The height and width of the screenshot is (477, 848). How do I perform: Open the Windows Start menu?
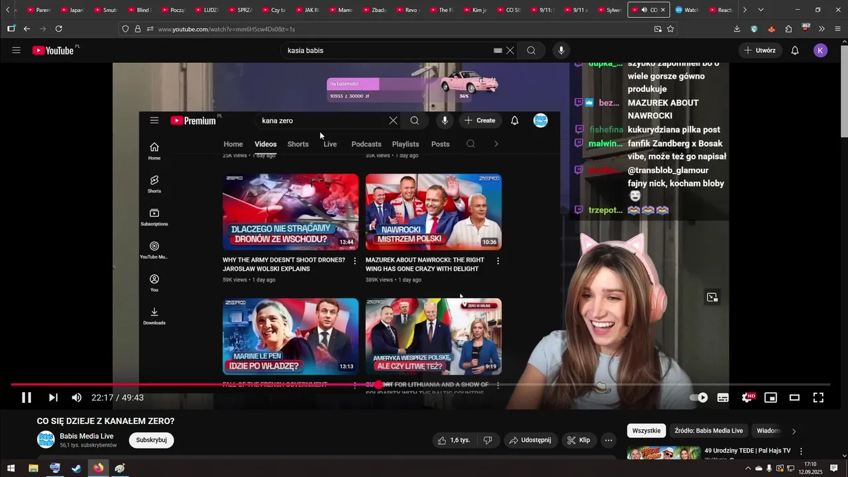(x=11, y=468)
